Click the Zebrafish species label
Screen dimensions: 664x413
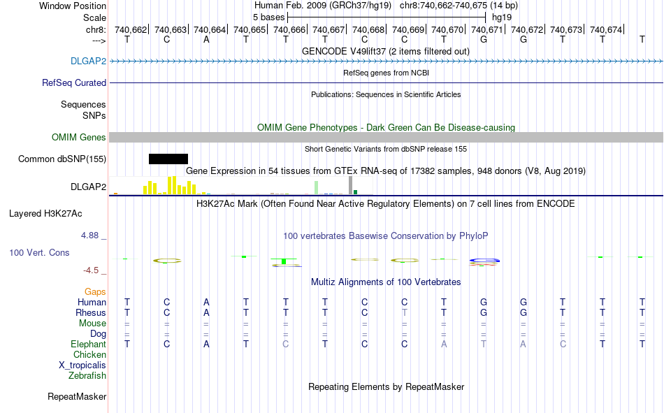(87, 375)
